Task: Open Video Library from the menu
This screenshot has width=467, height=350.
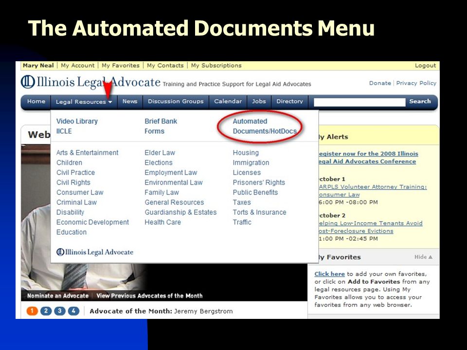Action: pos(77,121)
